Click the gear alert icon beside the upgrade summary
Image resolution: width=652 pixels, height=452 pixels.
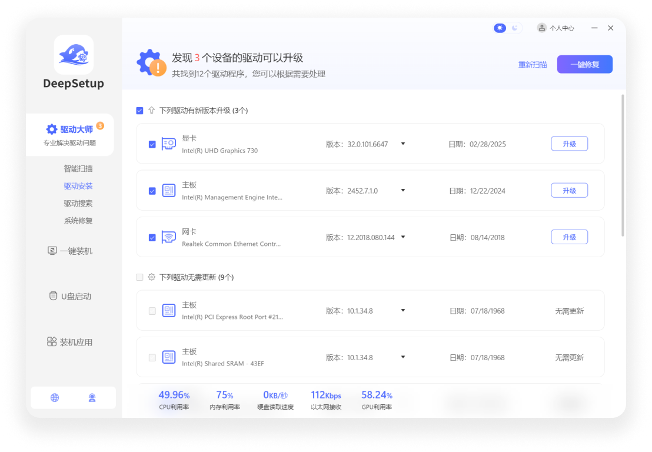(151, 62)
